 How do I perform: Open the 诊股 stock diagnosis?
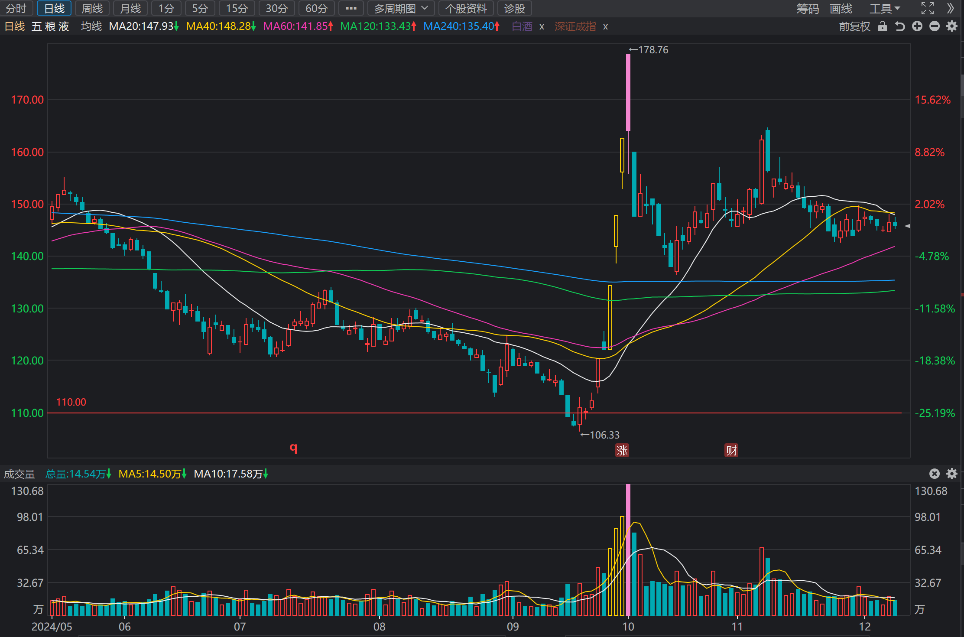(x=514, y=8)
